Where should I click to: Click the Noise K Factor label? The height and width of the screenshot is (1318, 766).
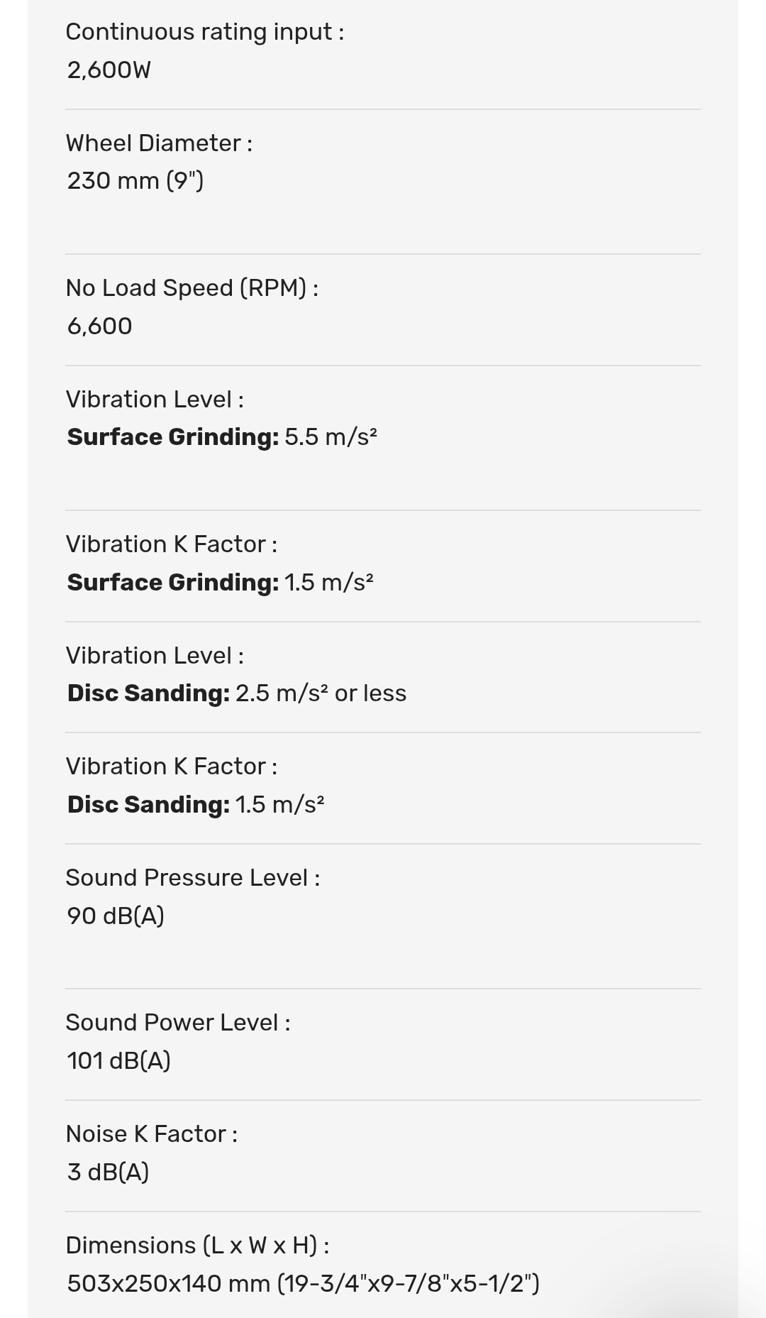151,1134
